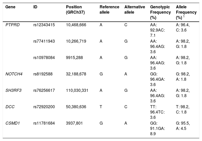Click the rs10978084 ID cell

coord(44,58)
